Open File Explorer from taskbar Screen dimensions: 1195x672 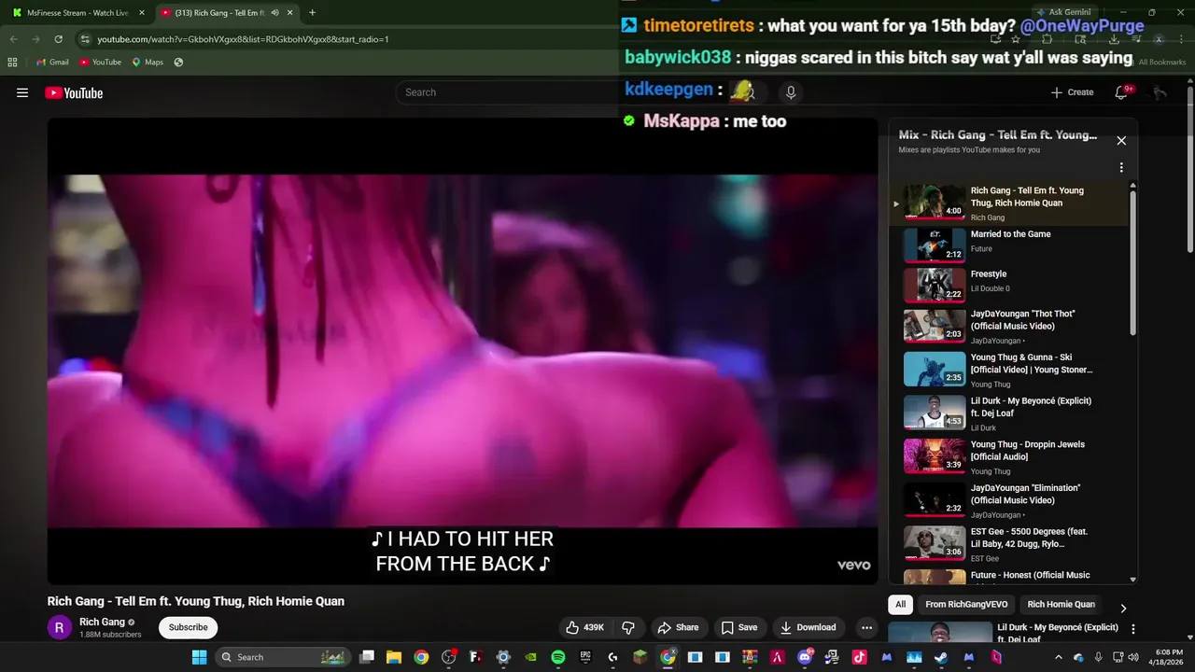point(394,657)
